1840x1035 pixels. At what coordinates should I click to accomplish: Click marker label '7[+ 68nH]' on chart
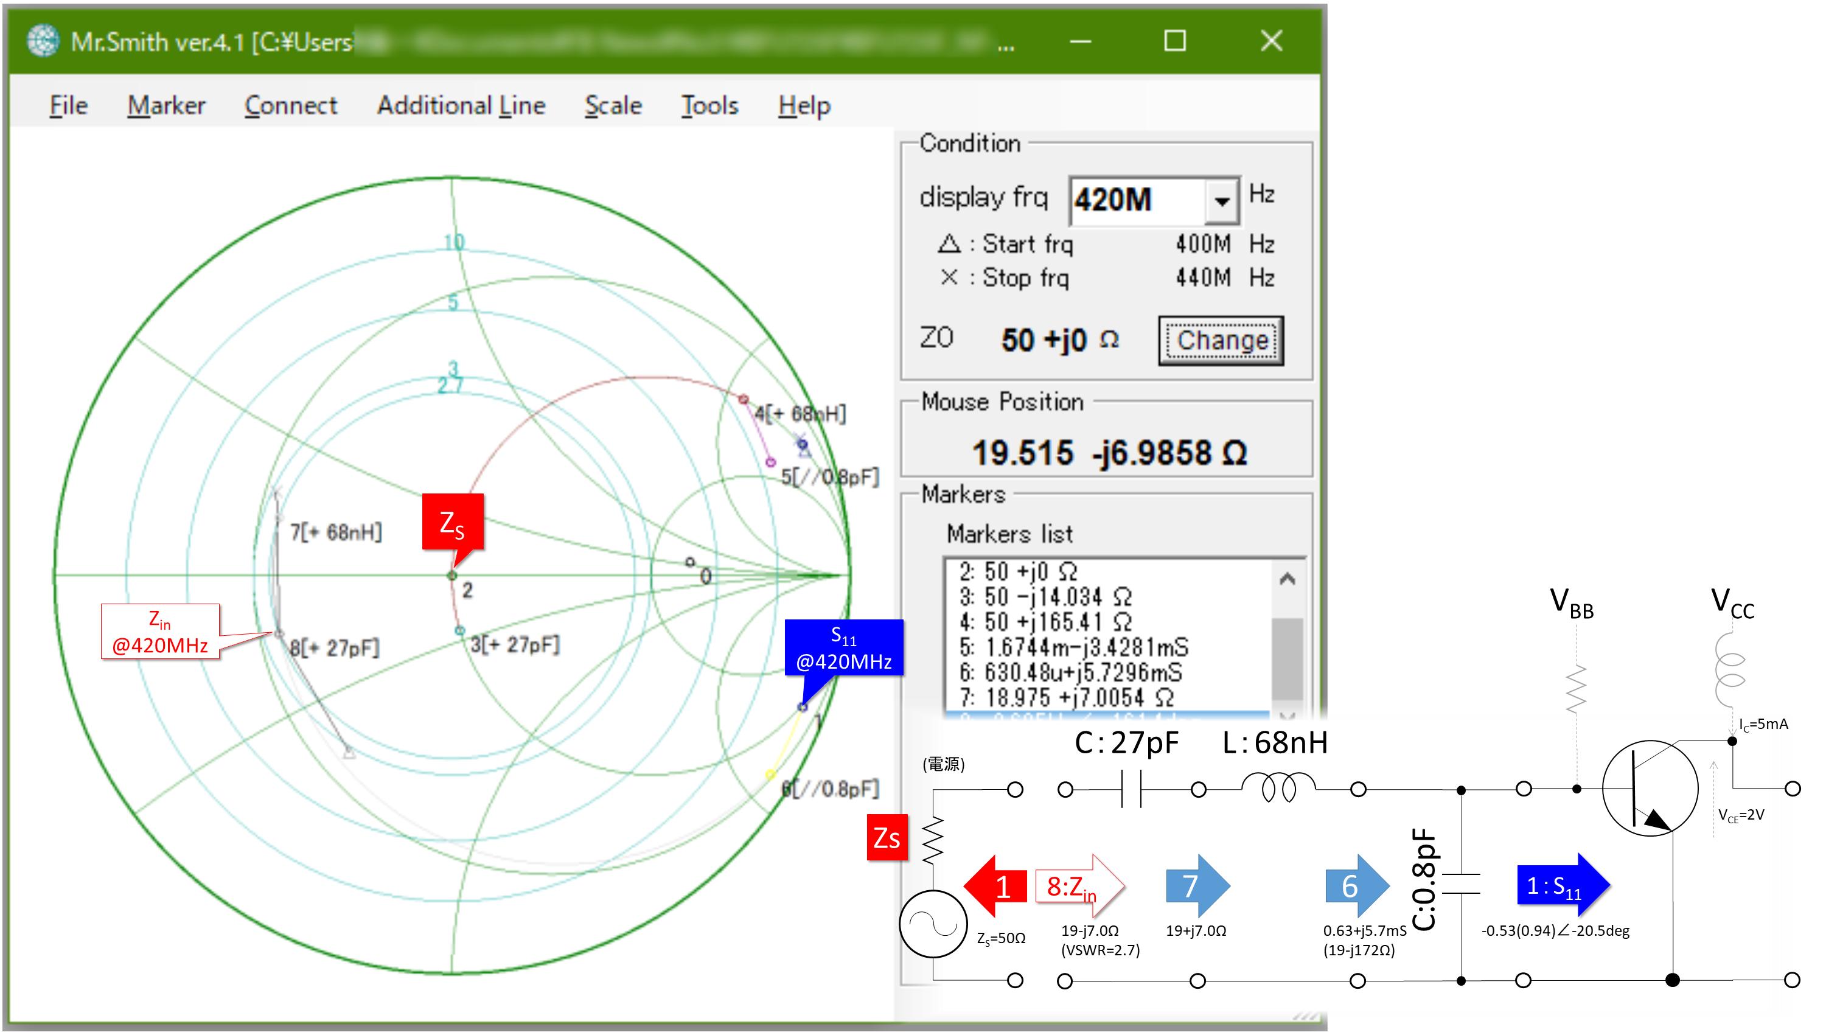point(336,532)
